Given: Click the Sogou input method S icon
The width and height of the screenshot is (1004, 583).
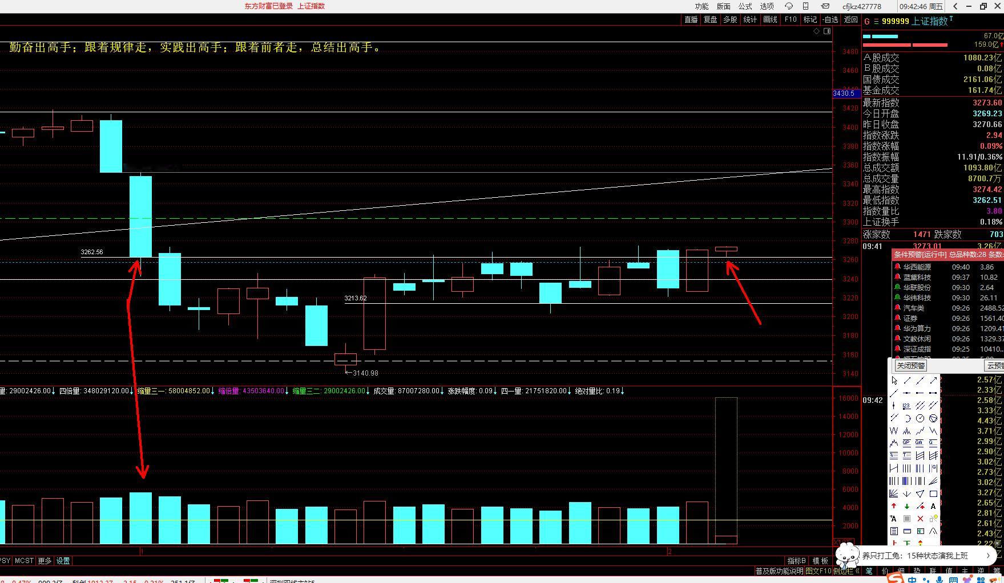Looking at the screenshot, I should pyautogui.click(x=896, y=578).
